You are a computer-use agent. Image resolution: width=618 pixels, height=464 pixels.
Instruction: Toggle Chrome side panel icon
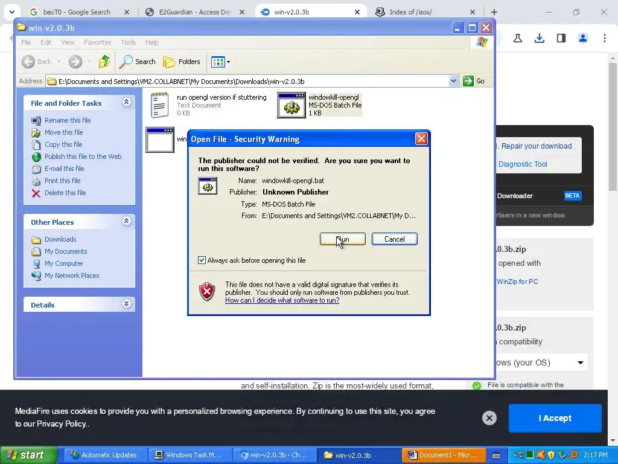561,38
